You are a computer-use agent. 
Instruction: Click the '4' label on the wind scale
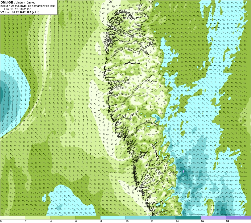(x=51, y=221)
